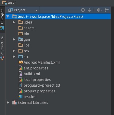Click the Scroll from Source crosshair icon

click(83, 10)
